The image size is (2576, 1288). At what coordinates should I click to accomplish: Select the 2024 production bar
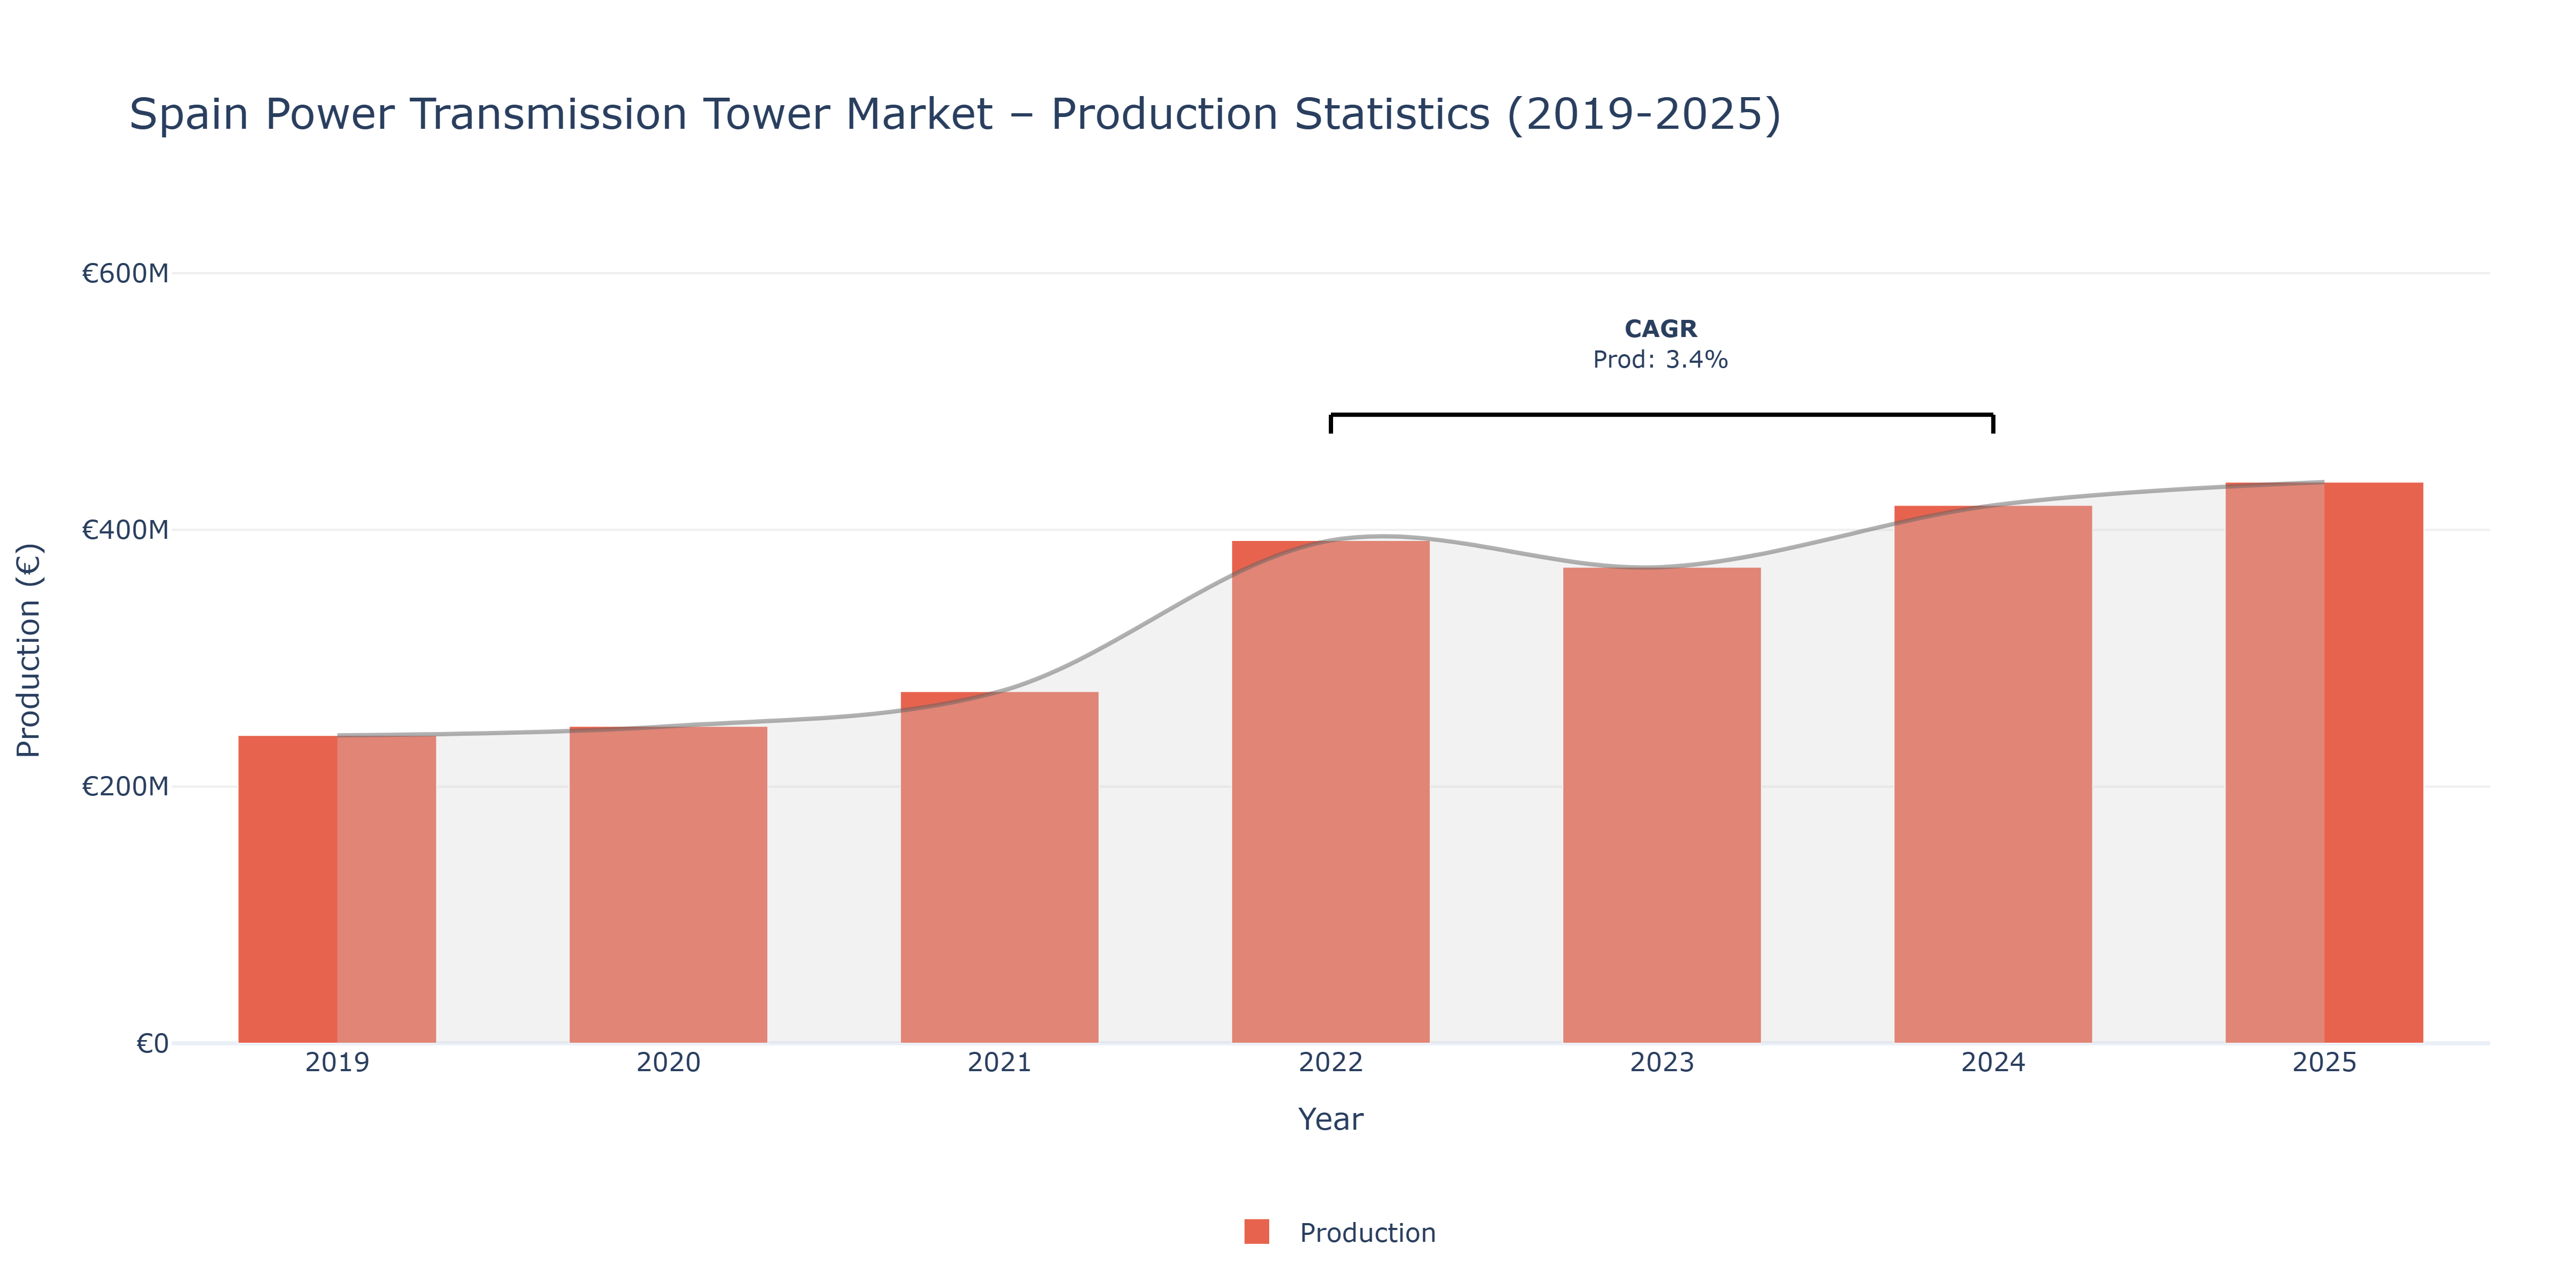pos(1993,774)
